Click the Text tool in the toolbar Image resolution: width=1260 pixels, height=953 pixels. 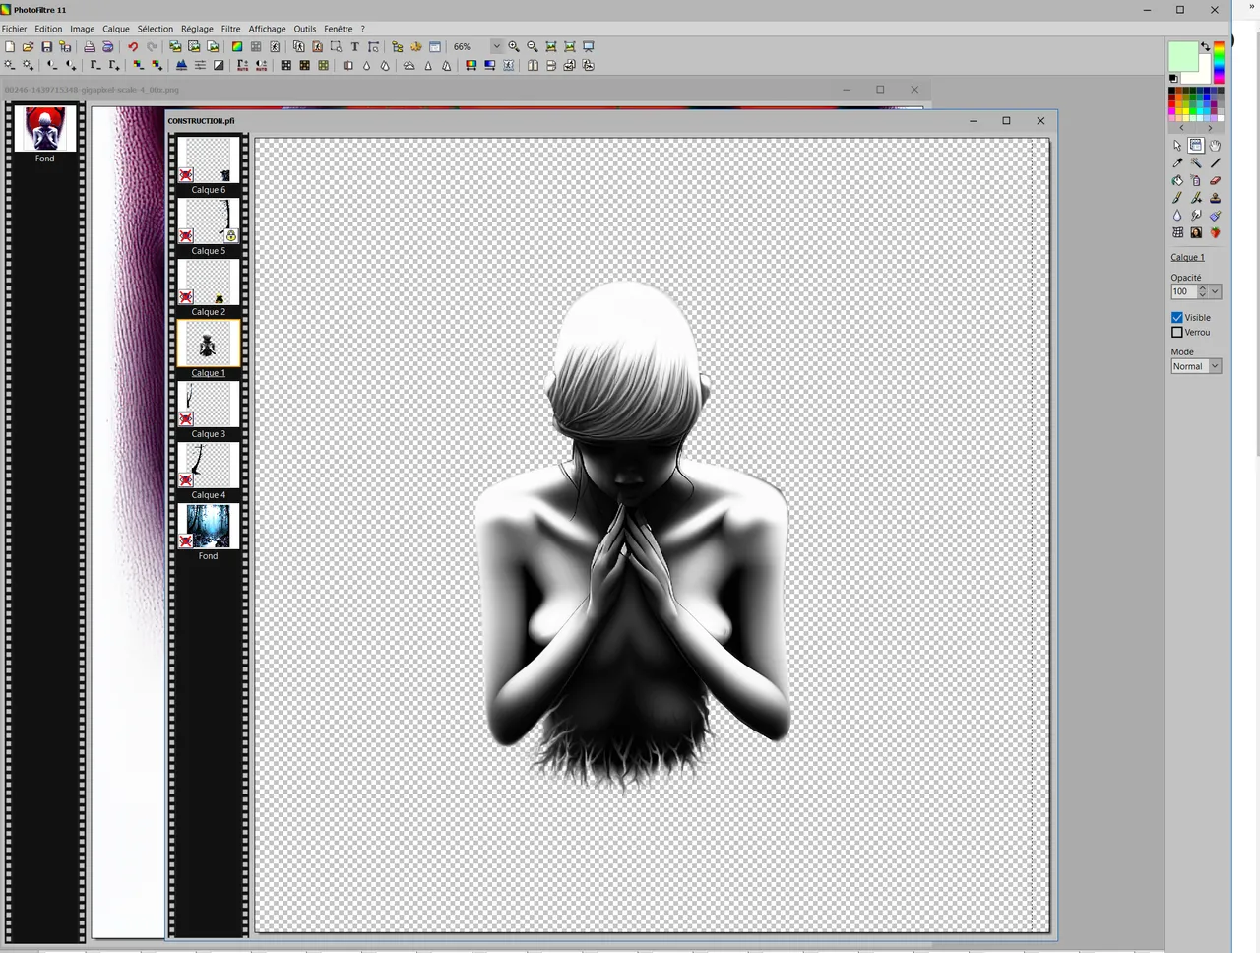[x=354, y=47]
